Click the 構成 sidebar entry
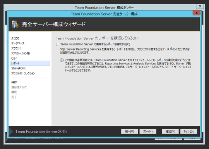The height and width of the screenshot is (149, 209). point(14,92)
